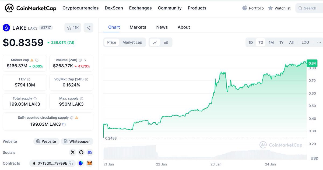The image size is (323, 170).
Task: Click the FDV info icon
Action: (x=29, y=79)
